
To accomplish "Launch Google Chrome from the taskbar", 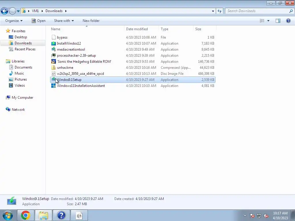I will 26,215.
